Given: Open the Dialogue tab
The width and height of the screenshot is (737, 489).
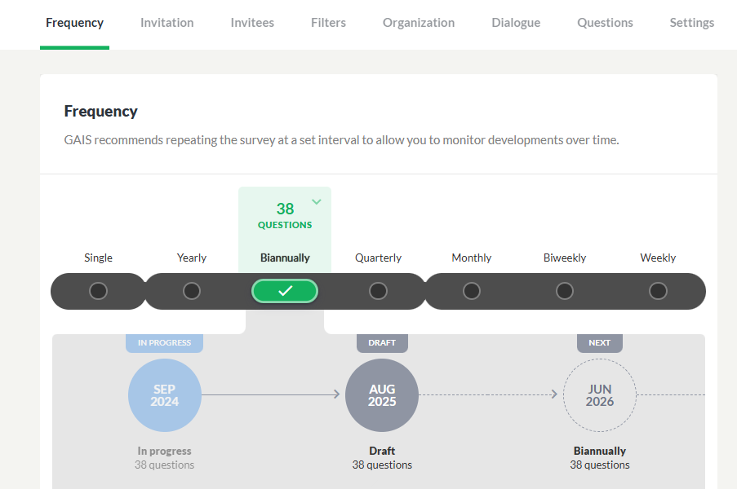Looking at the screenshot, I should (x=516, y=23).
